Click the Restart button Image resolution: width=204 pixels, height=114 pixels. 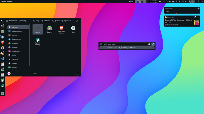point(56,21)
